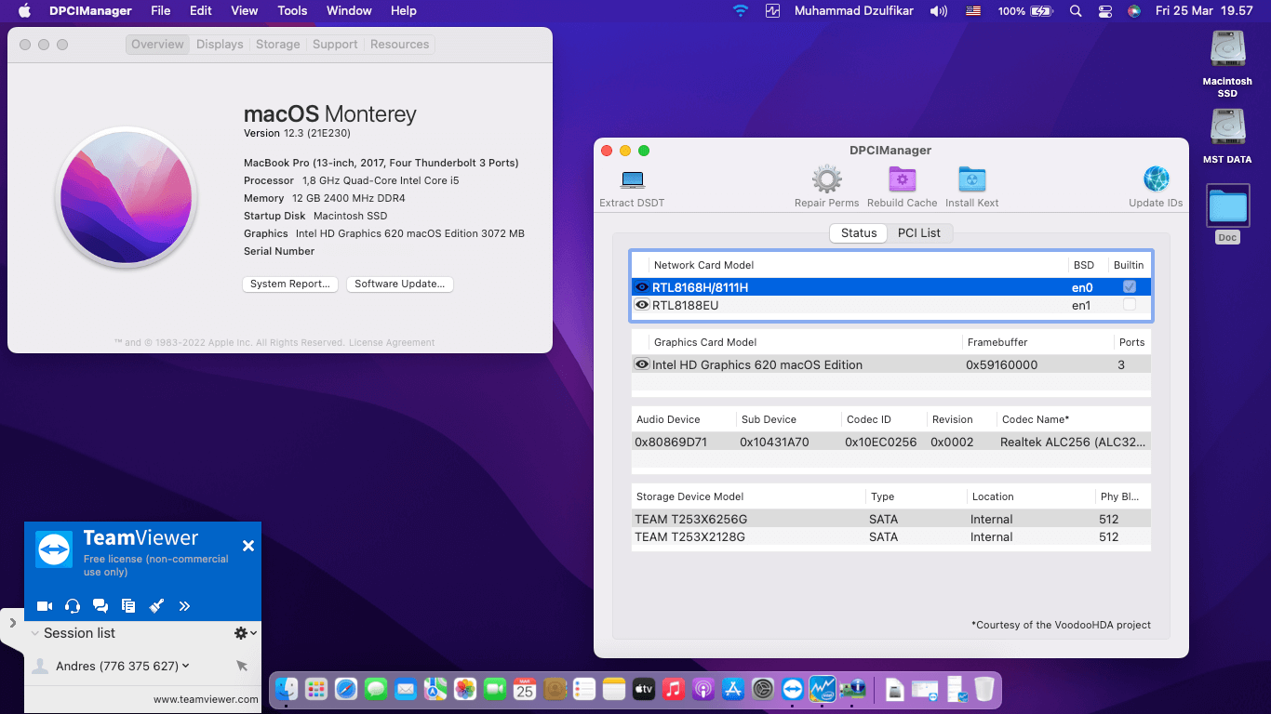This screenshot has height=714, width=1271.
Task: Open TeamViewer voice call icon
Action: [x=72, y=605]
